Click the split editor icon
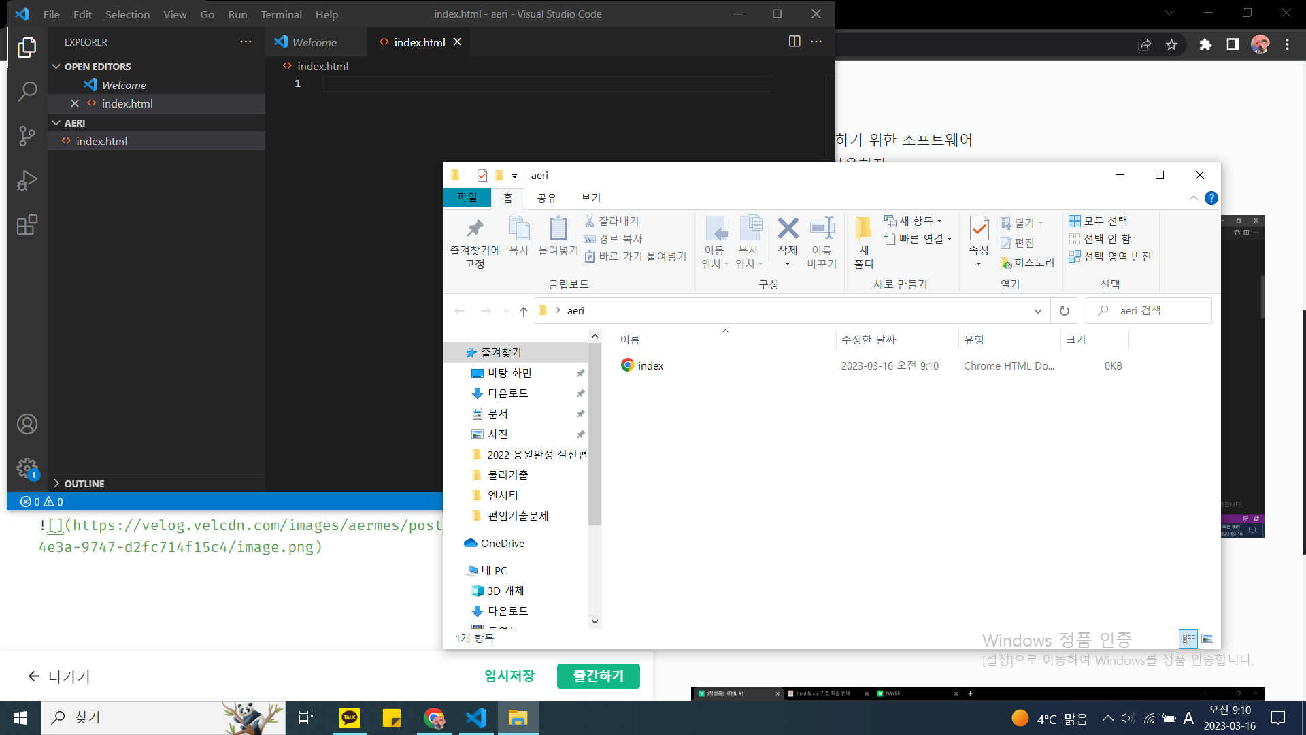The width and height of the screenshot is (1306, 735). pyautogui.click(x=794, y=42)
